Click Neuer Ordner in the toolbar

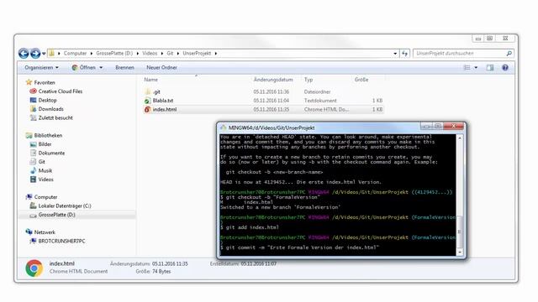161,67
